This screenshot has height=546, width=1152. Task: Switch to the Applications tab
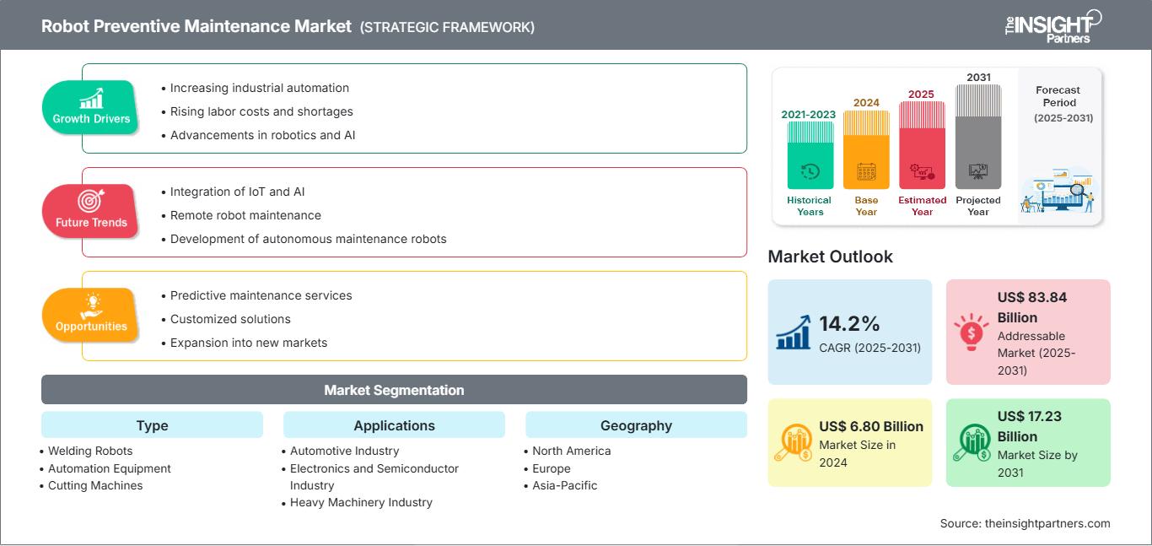coord(394,425)
